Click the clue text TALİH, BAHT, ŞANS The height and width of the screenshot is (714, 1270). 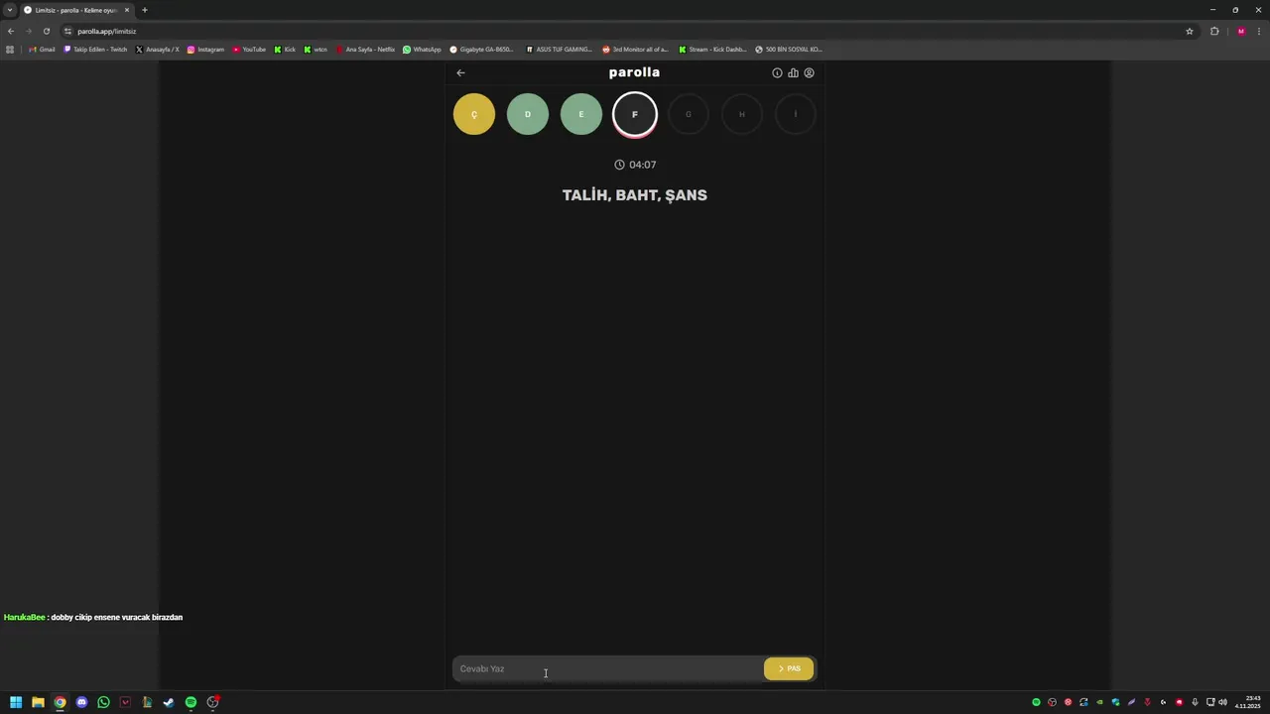pyautogui.click(x=635, y=195)
